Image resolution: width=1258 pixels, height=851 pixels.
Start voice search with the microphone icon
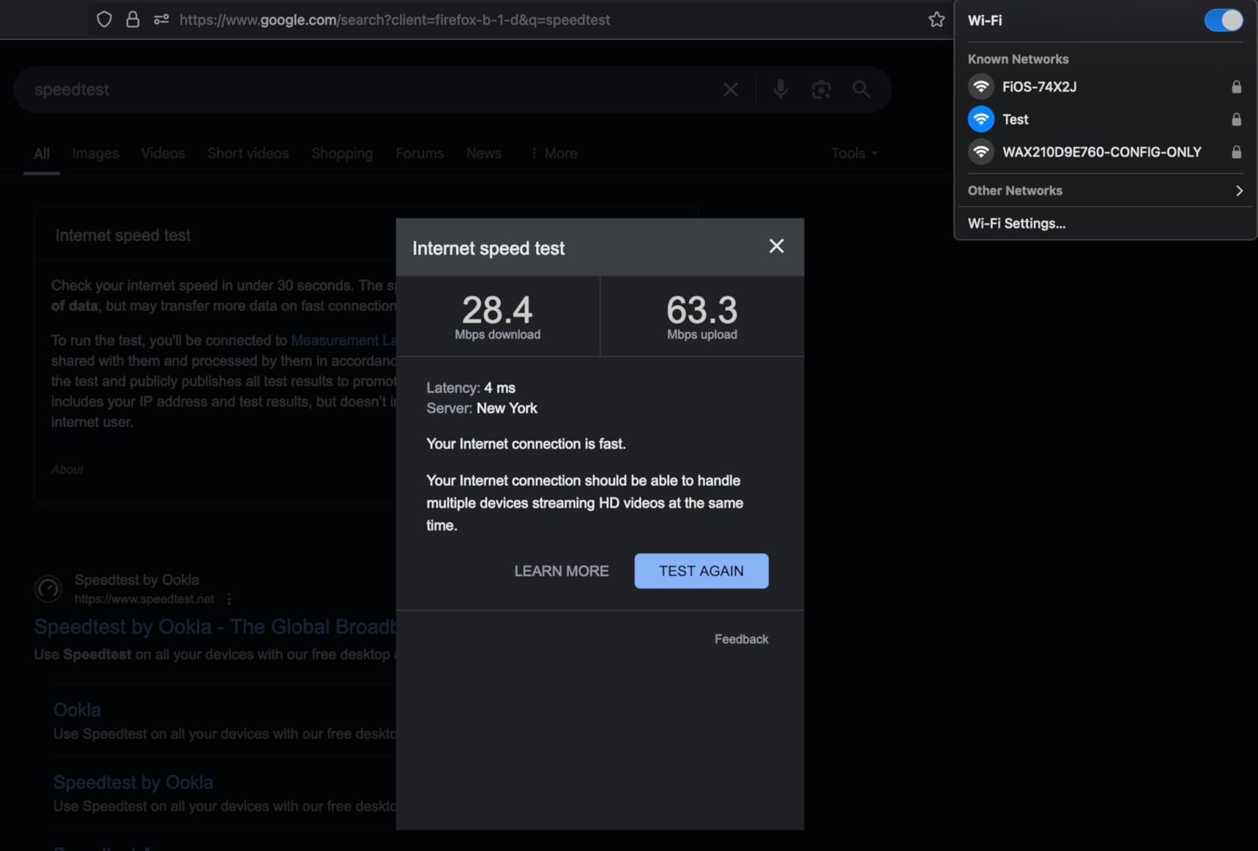pos(780,89)
